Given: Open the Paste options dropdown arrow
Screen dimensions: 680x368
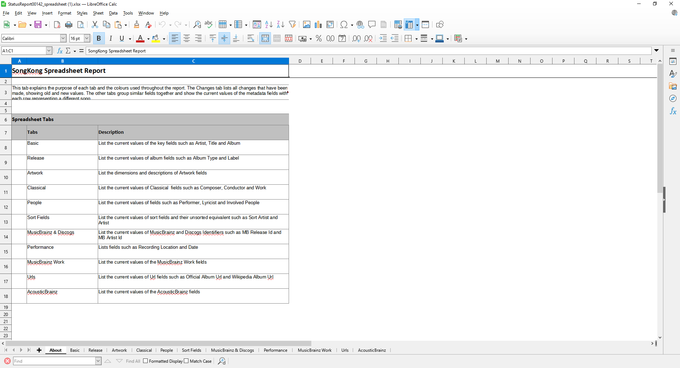Looking at the screenshot, I should 125,25.
